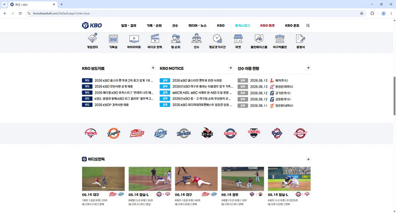396x213 pixels.
Task: Open the teal 퓨처스리그 menu item
Action: (242, 26)
